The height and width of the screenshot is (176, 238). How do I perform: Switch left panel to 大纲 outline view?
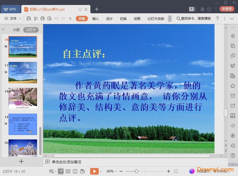click(16, 30)
